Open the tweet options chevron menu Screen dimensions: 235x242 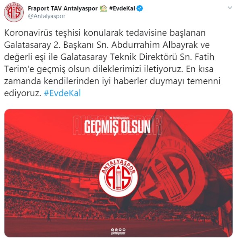230,7
